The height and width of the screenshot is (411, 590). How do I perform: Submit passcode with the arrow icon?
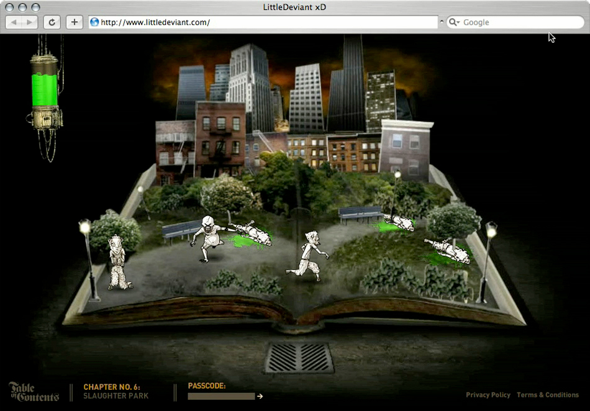[x=260, y=396]
